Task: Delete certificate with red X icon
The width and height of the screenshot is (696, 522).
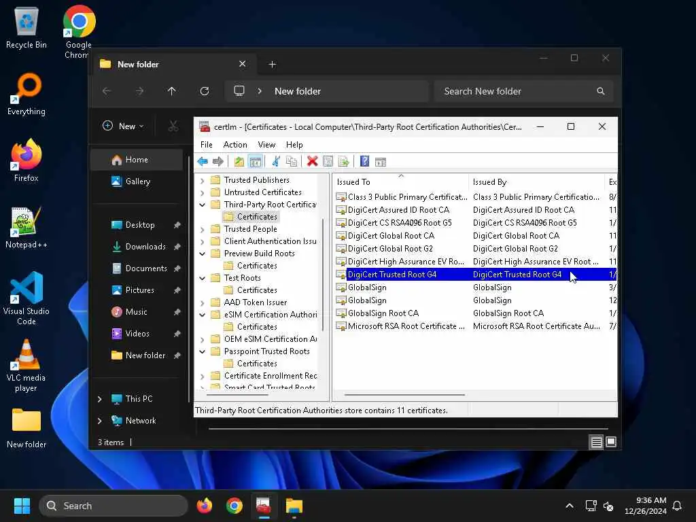Action: pyautogui.click(x=312, y=162)
